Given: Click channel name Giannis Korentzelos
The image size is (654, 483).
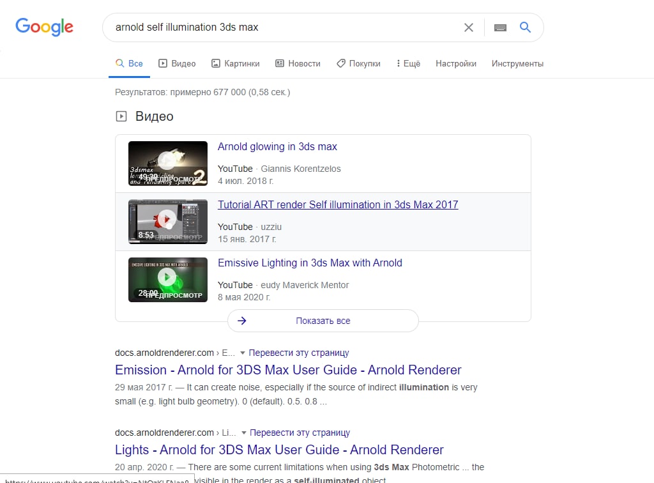Looking at the screenshot, I should 301,169.
